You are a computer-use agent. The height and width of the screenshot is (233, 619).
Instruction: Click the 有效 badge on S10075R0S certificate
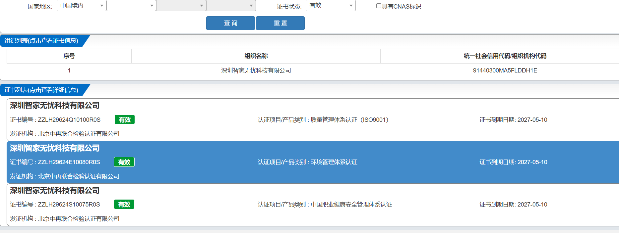pos(124,205)
